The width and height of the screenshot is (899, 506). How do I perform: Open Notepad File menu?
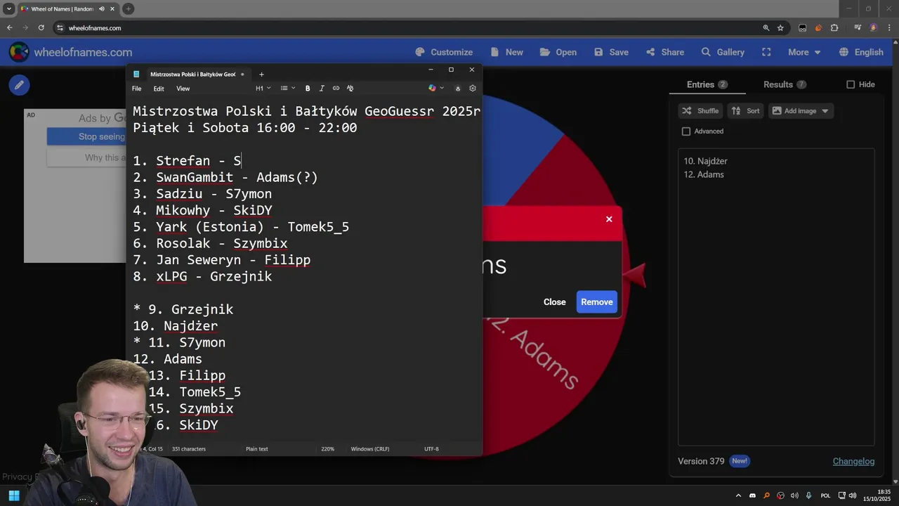point(137,89)
